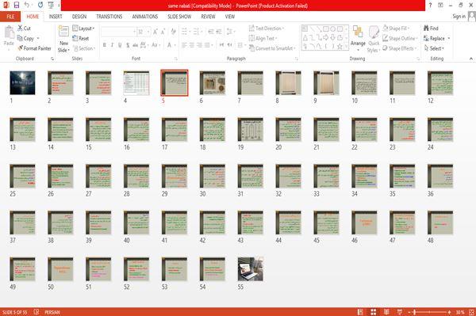Click the PERSIAN language indicator

(x=52, y=312)
